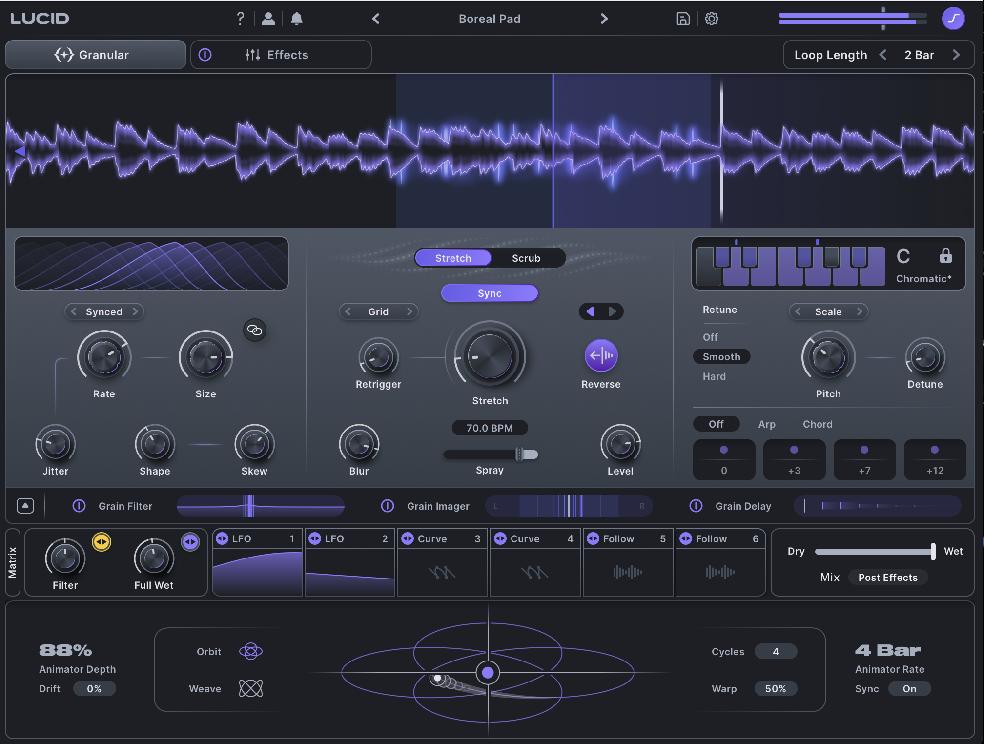Screen dimensions: 984x744
Task: Click left chevron of Synced selector
Action: point(73,311)
